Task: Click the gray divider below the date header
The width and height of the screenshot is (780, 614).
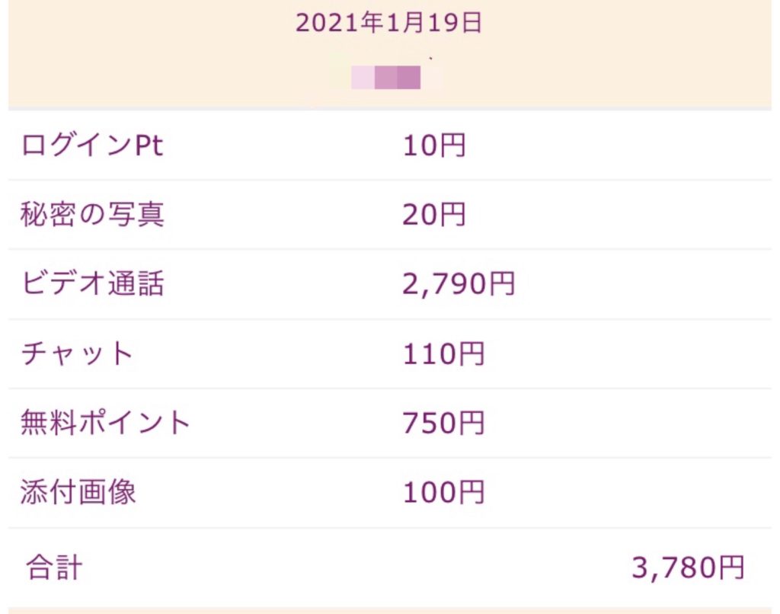Action: coord(389,109)
